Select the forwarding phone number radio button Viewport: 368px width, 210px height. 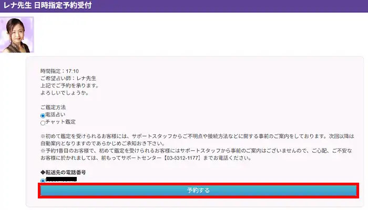[43, 181]
